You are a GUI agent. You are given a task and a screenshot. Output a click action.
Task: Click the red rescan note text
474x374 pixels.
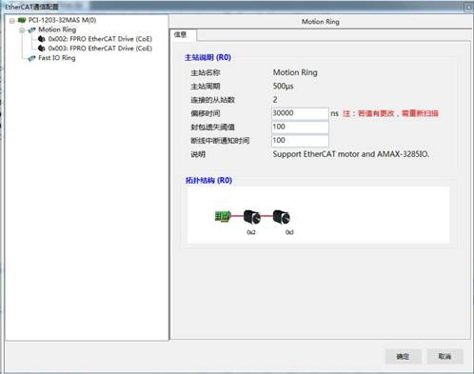tap(390, 113)
